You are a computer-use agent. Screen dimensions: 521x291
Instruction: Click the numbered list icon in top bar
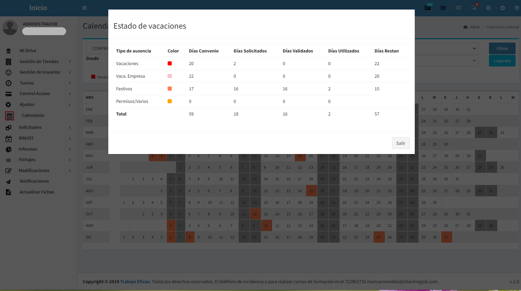tap(443, 8)
